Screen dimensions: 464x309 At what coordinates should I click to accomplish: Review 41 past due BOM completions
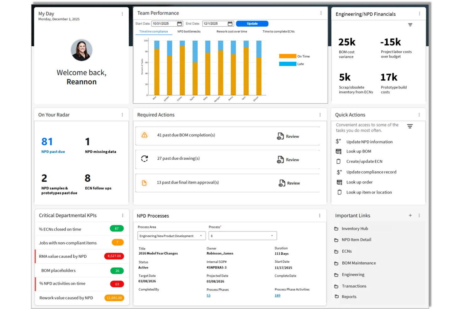[288, 136]
